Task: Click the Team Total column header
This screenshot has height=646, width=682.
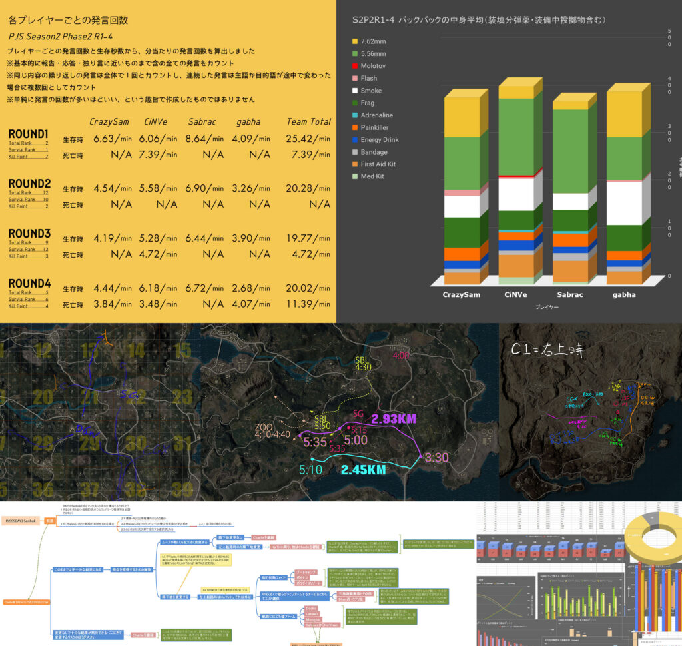Action: pos(308,121)
